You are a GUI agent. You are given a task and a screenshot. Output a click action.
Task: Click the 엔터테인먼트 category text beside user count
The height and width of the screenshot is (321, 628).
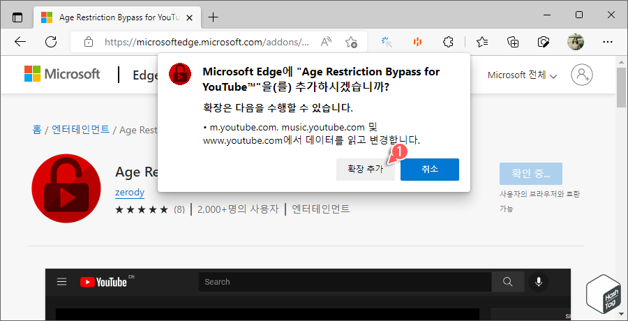click(321, 209)
